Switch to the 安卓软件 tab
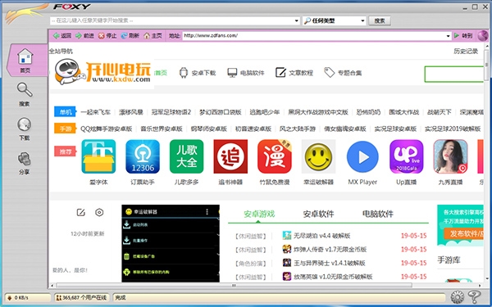The height and width of the screenshot is (307, 492). pos(318,214)
